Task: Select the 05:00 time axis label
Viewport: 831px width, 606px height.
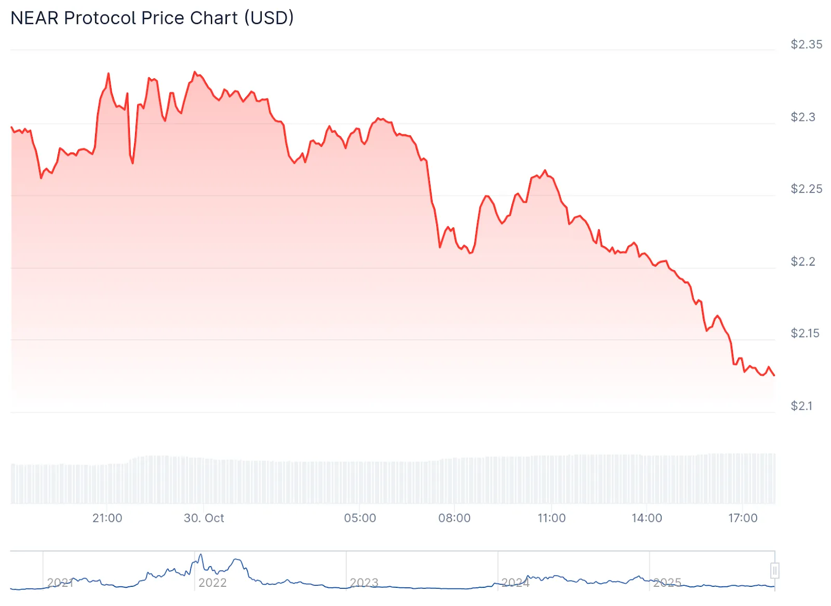Action: [x=360, y=518]
